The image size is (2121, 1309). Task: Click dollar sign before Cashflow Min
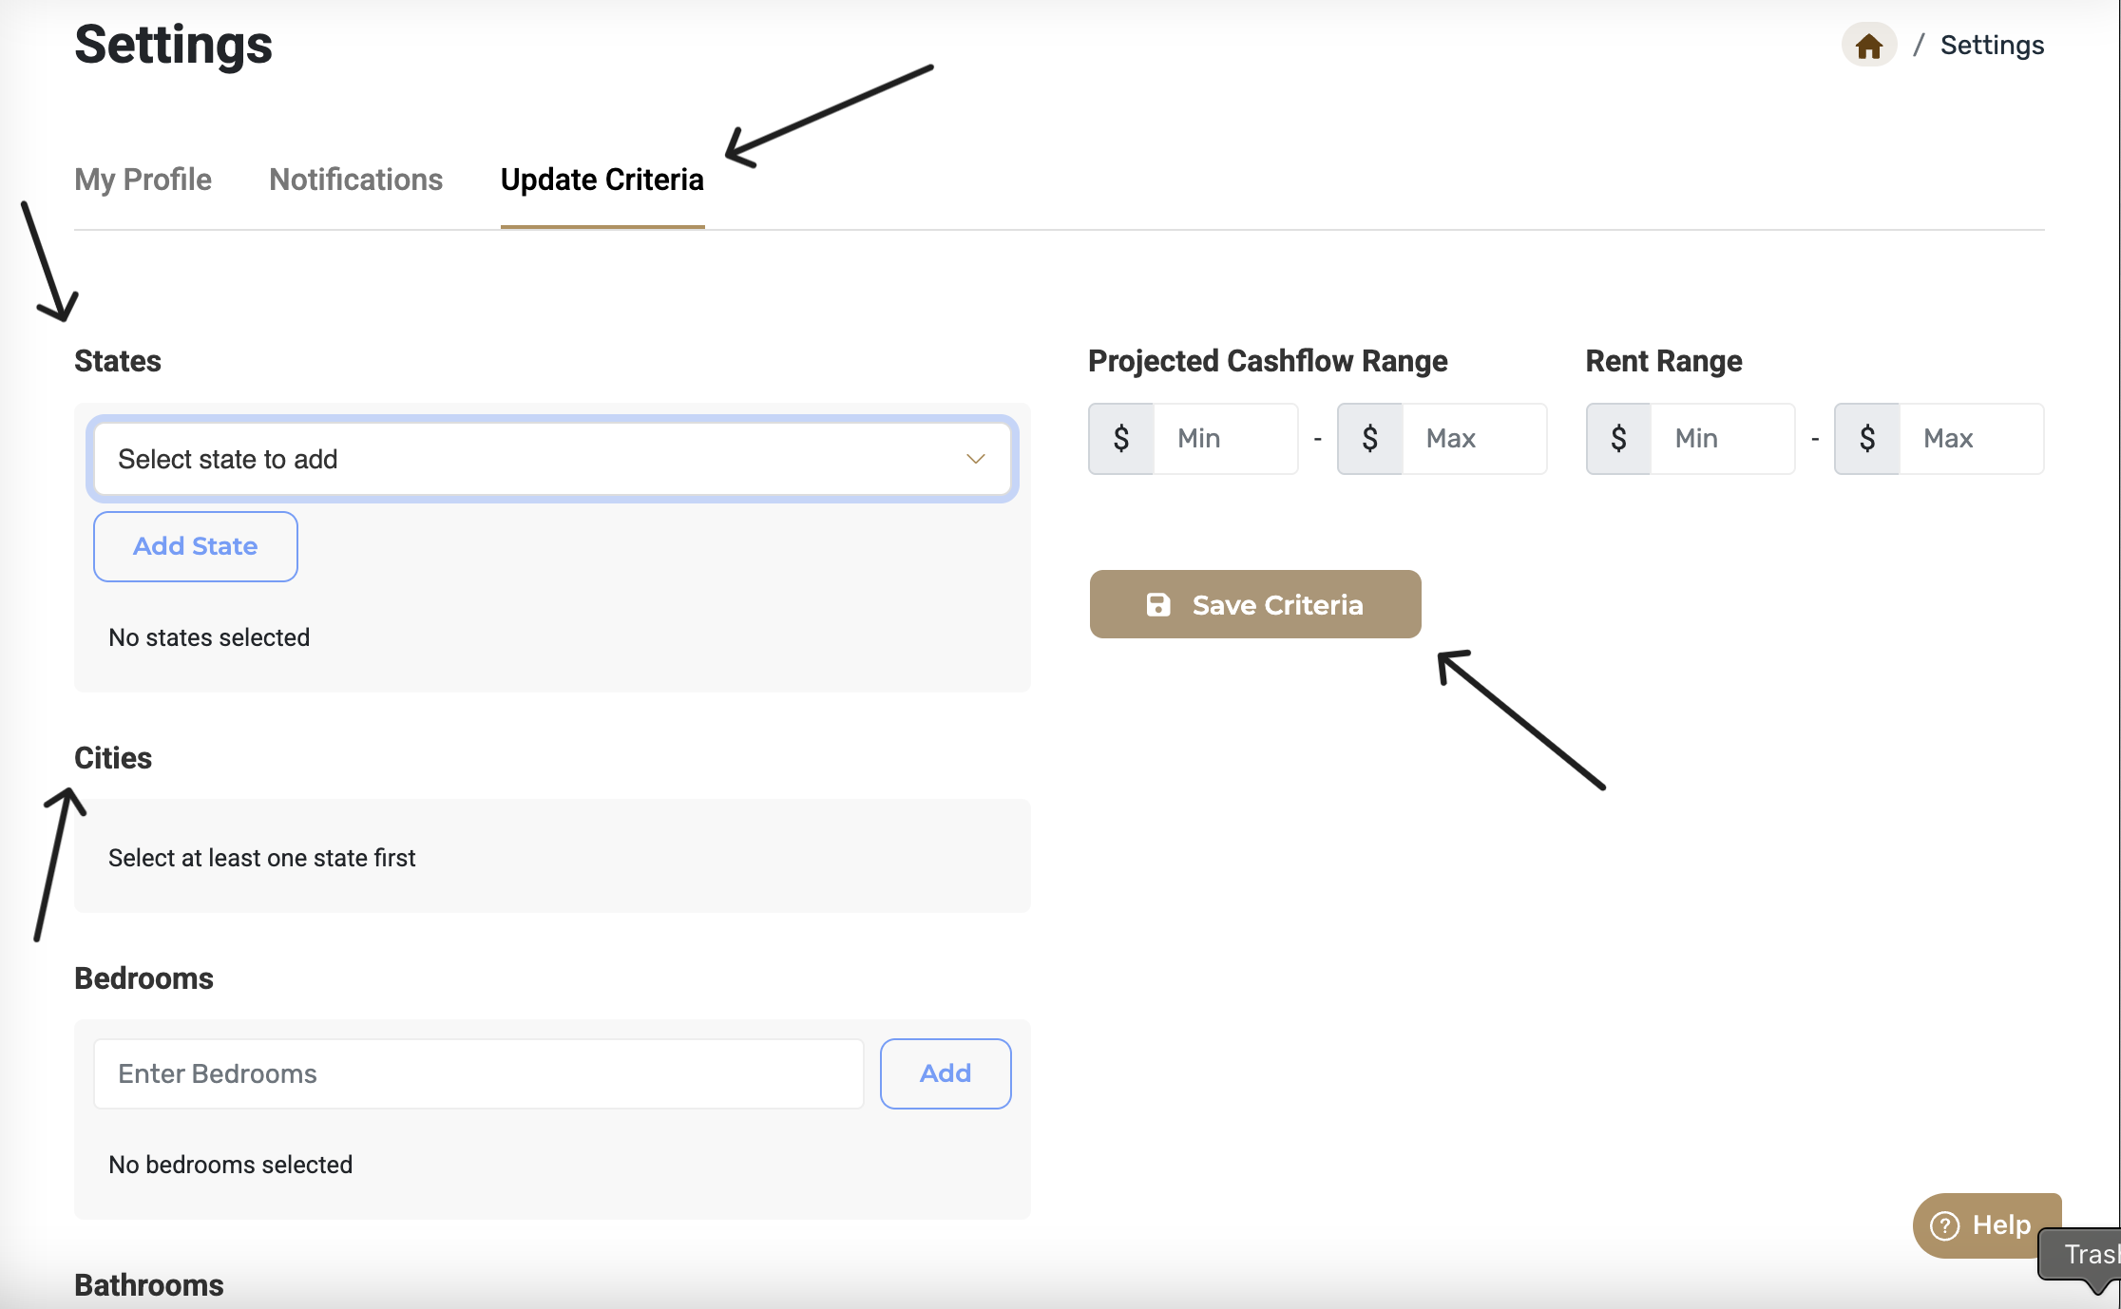[1121, 439]
